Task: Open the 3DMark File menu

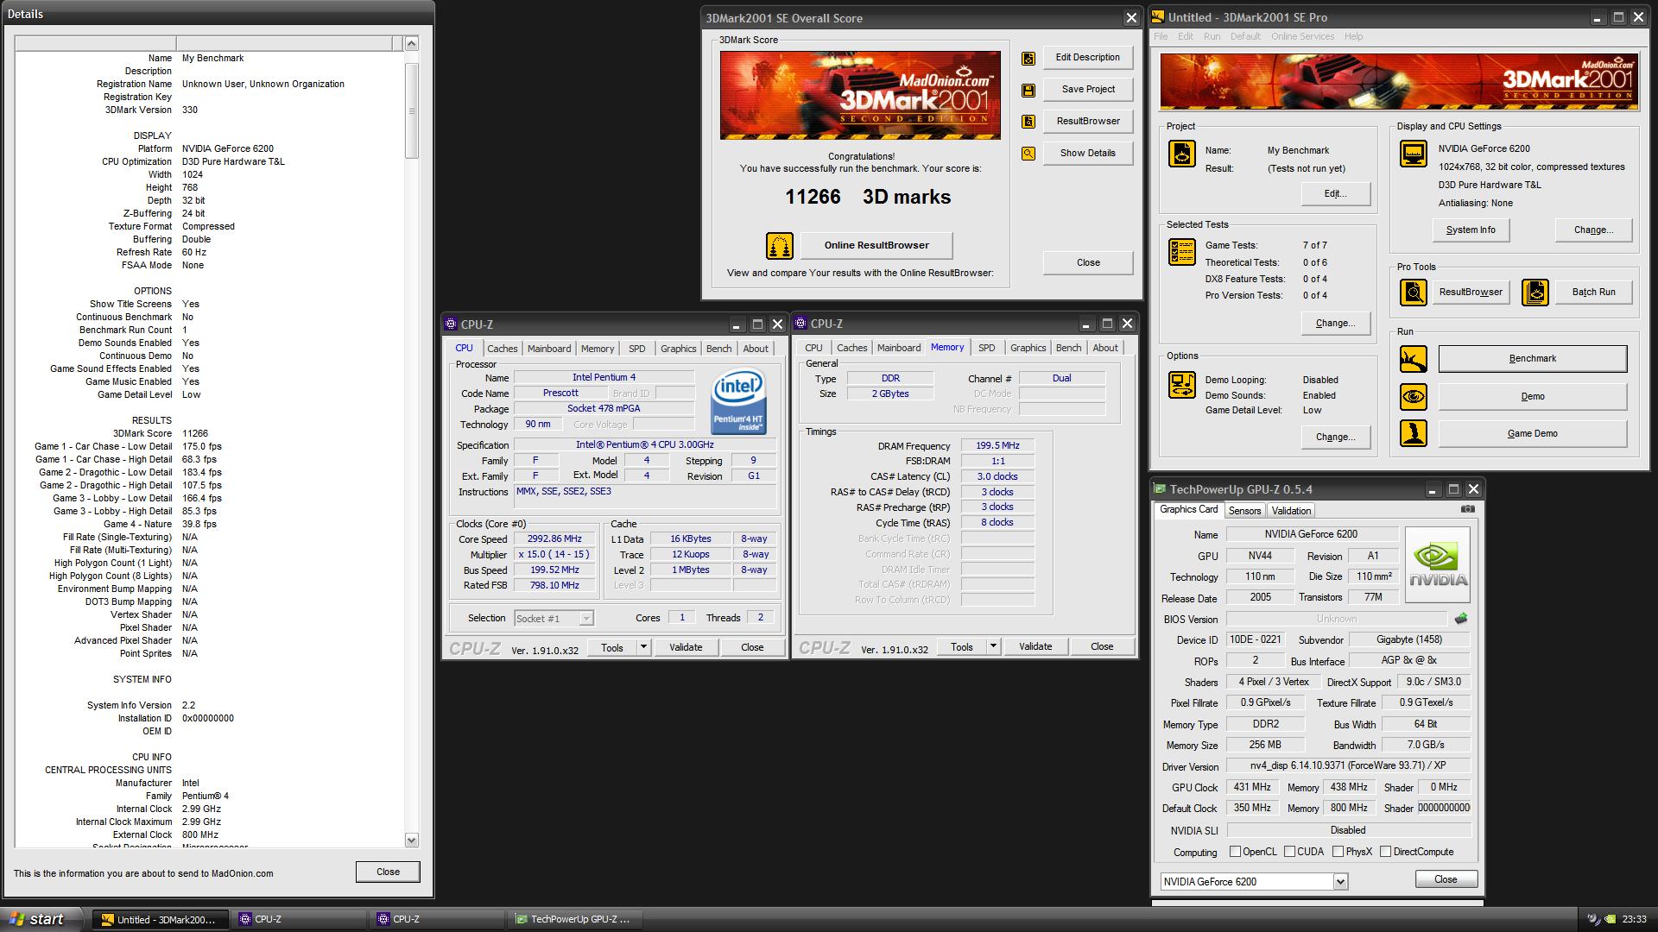Action: [x=1161, y=36]
